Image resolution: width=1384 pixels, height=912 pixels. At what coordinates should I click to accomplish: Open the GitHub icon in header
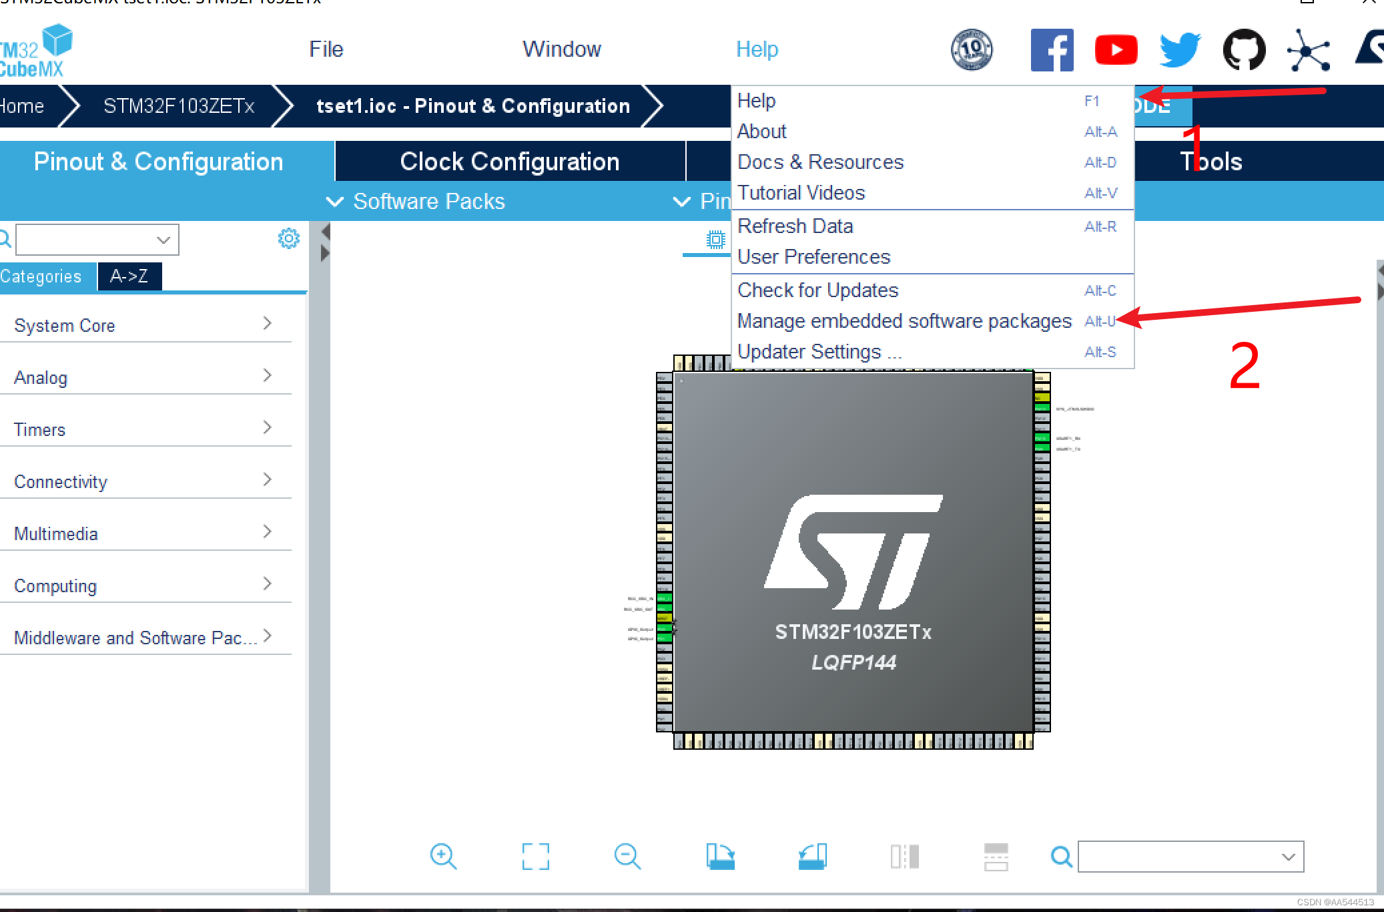click(x=1244, y=50)
